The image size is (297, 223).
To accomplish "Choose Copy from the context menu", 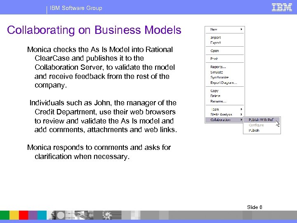I will pyautogui.click(x=225, y=90).
